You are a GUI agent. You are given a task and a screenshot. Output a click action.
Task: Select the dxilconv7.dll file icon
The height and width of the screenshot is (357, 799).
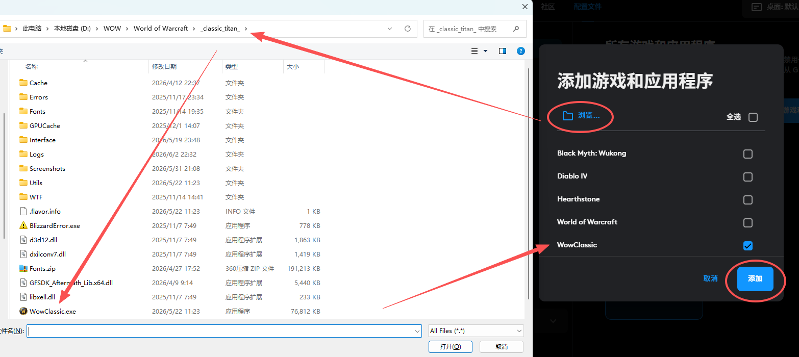point(23,254)
